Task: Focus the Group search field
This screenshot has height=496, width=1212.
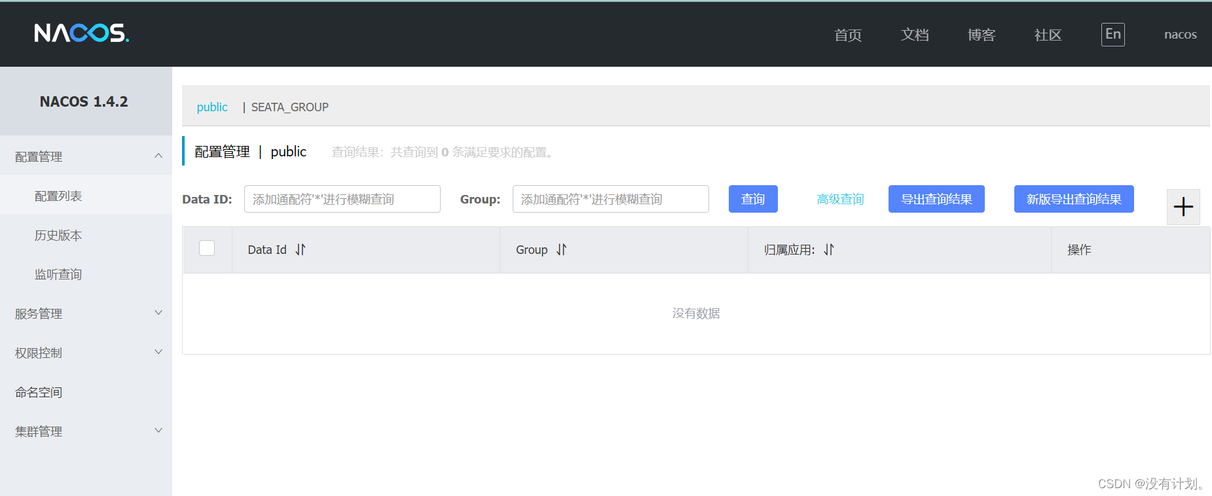Action: point(611,199)
